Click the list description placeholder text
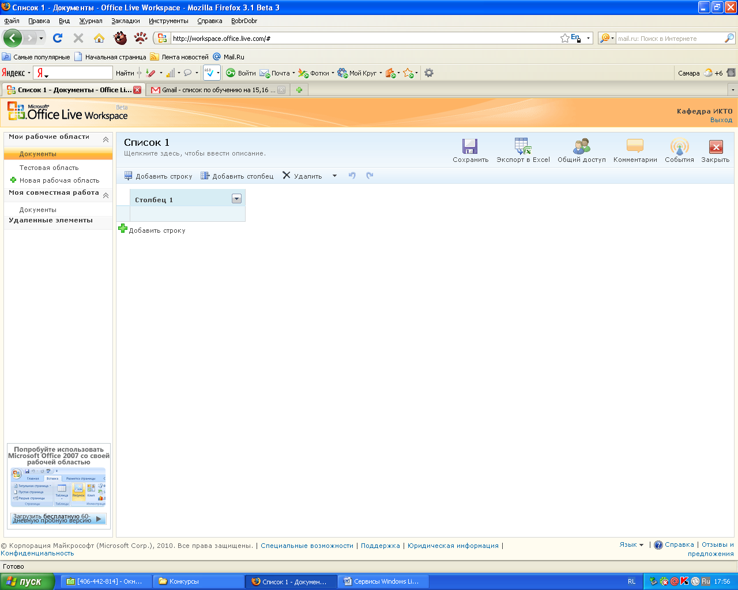The image size is (738, 590). [x=195, y=153]
